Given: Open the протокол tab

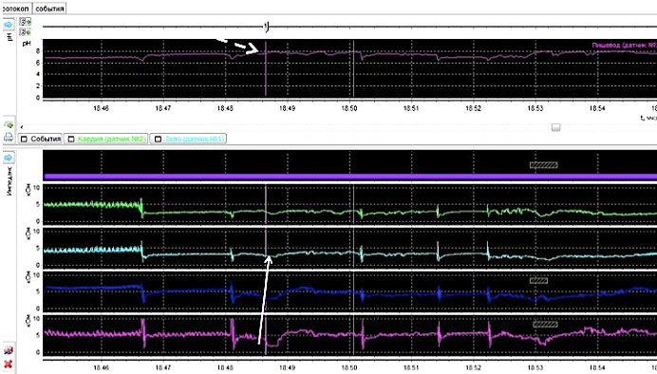Looking at the screenshot, I should (16, 9).
